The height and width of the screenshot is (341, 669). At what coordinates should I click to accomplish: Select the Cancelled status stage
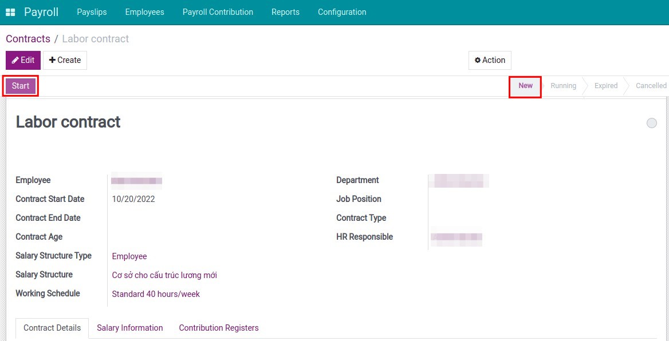(651, 86)
